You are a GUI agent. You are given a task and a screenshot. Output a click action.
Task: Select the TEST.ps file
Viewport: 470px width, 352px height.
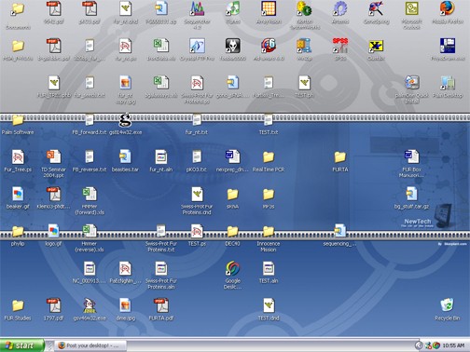197,232
